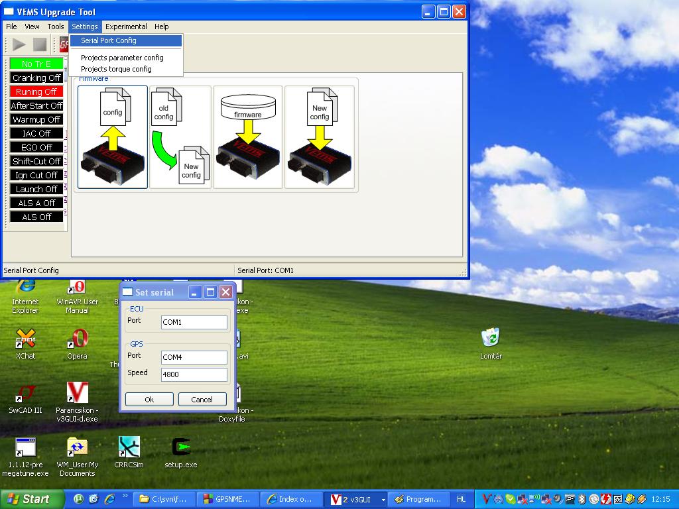Click the upload firmware to ECU icon

tap(248, 137)
